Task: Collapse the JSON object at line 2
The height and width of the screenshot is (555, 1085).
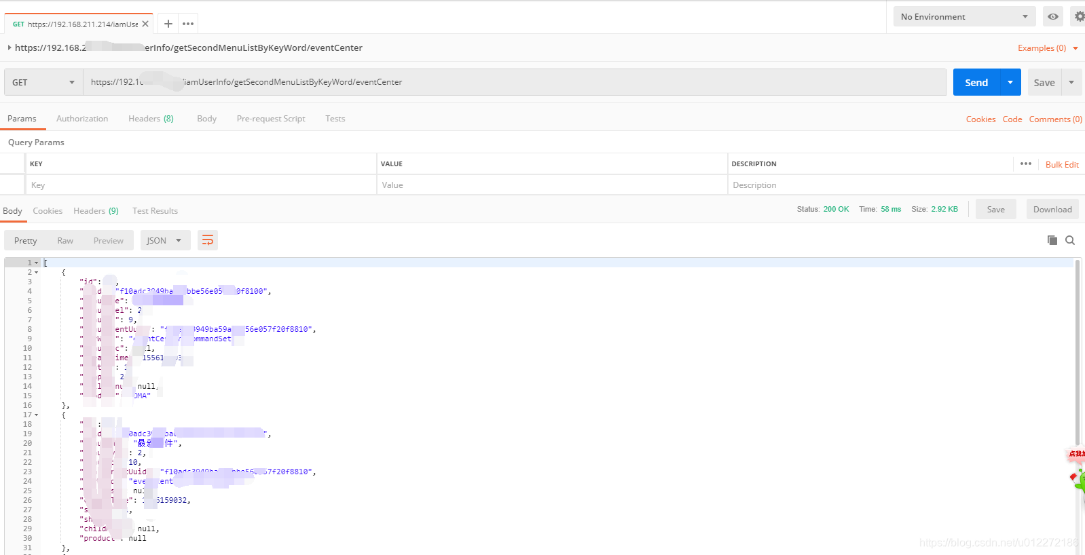Action: coord(37,272)
